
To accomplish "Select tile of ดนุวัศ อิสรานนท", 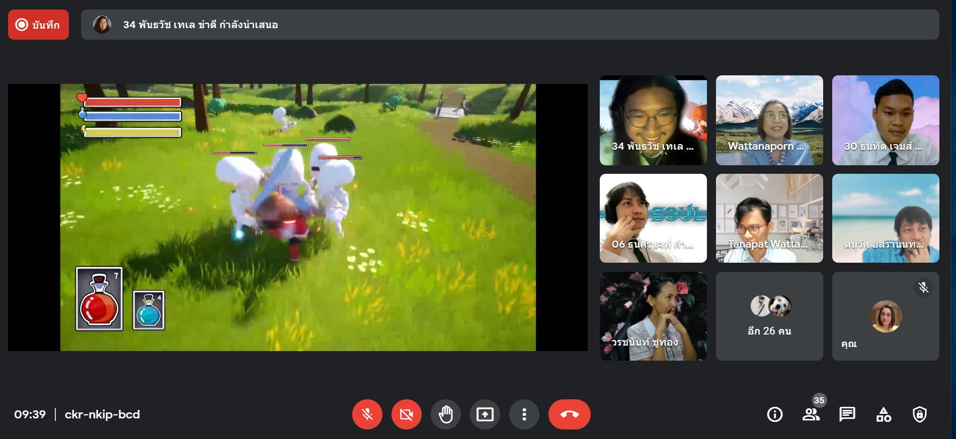I will pos(886,218).
